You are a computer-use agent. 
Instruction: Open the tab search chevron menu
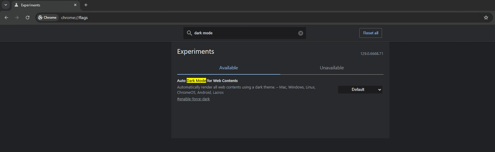point(6,5)
